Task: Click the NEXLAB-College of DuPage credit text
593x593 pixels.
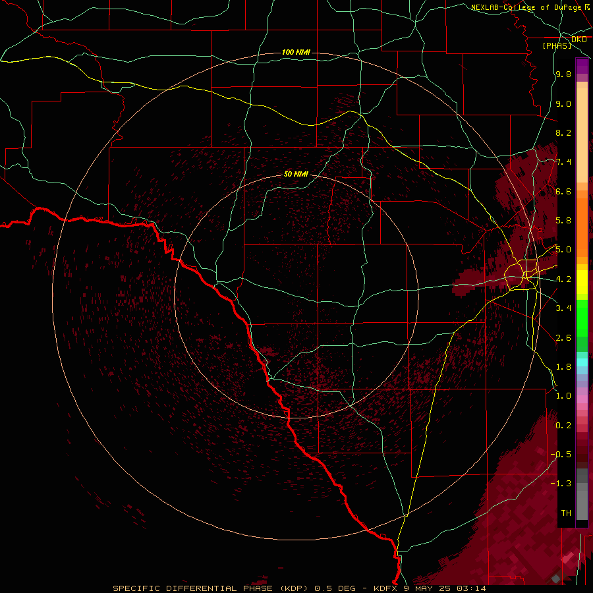Action: 526,7
